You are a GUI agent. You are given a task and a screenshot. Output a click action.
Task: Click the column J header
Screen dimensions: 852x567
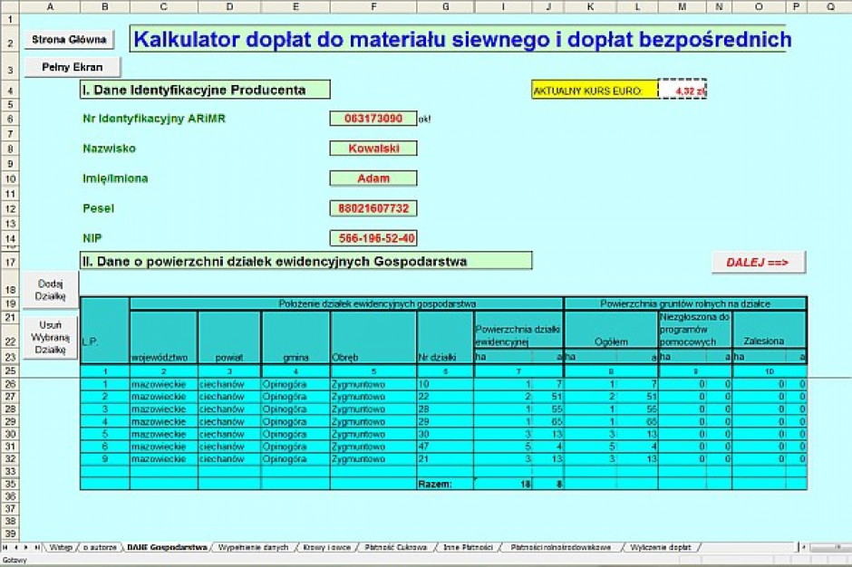[x=547, y=6]
